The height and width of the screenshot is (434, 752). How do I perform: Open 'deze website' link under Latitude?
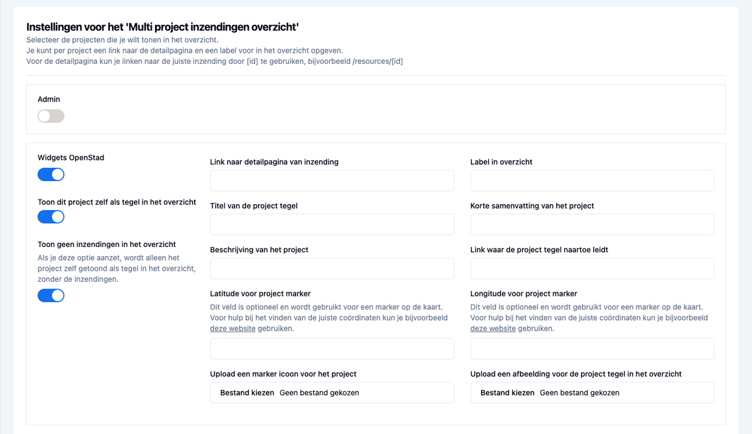(x=233, y=329)
